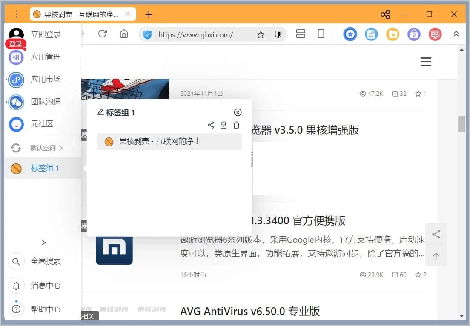Delete 标签组 1 using the trash icon
Viewport: 470px width, 326px height.
coord(236,125)
